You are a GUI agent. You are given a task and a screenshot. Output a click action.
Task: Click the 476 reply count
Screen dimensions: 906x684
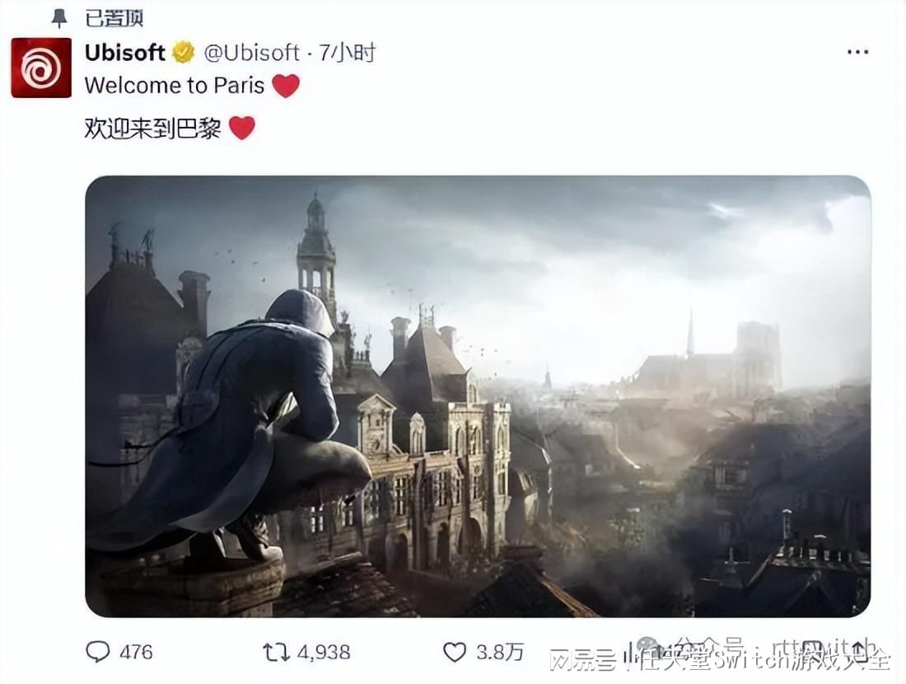pos(137,652)
